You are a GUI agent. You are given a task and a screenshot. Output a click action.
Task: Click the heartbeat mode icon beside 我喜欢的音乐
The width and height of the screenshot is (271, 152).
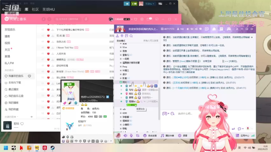click(x=29, y=76)
